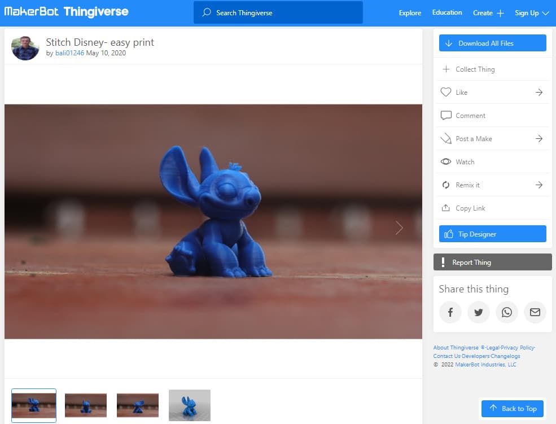The image size is (556, 424).
Task: Open the bali01246 profile link
Action: point(68,53)
